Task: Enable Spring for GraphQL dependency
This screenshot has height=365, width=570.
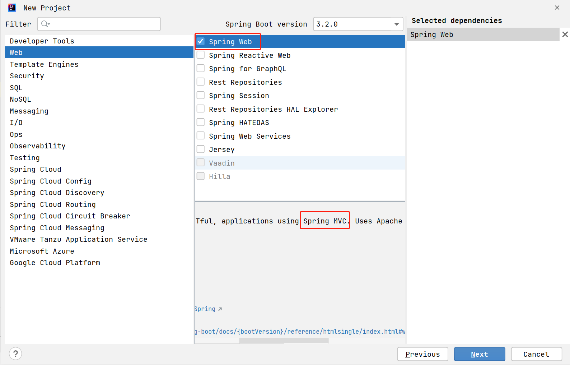Action: pyautogui.click(x=201, y=68)
